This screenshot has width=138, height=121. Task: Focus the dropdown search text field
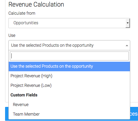click(69, 56)
